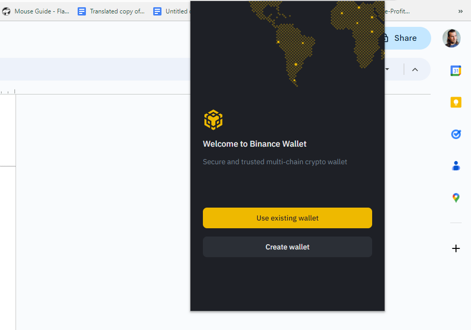471x330 pixels.
Task: Open Google Keep side panel icon
Action: (x=455, y=102)
